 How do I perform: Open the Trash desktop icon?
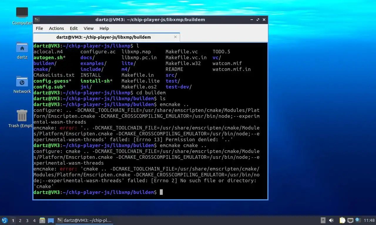tap(21, 119)
